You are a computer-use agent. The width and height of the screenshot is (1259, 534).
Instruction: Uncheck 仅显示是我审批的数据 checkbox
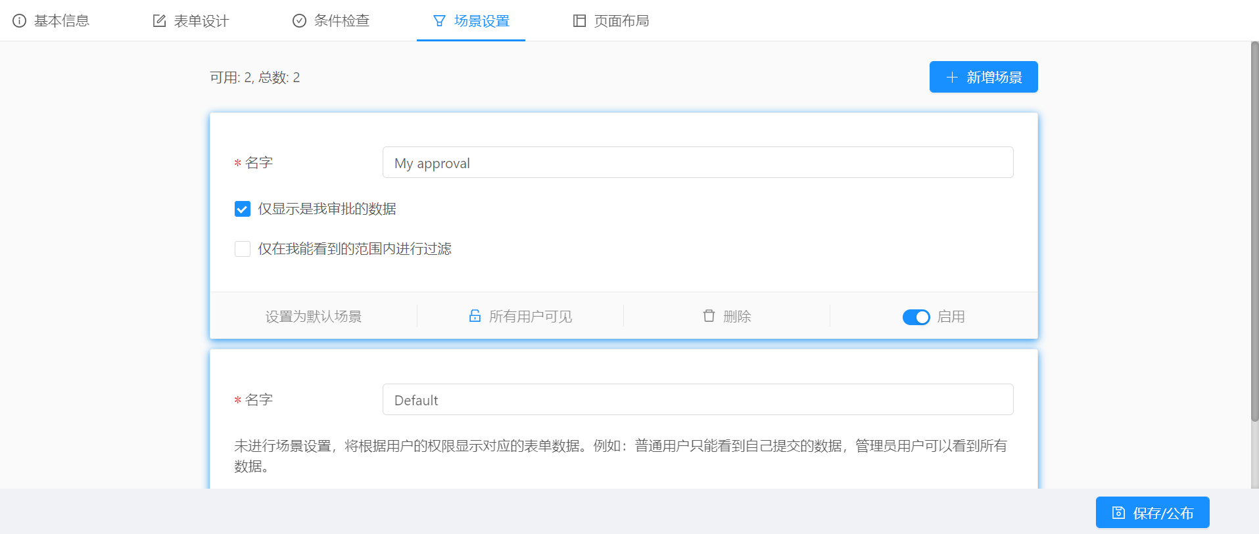[x=243, y=209]
